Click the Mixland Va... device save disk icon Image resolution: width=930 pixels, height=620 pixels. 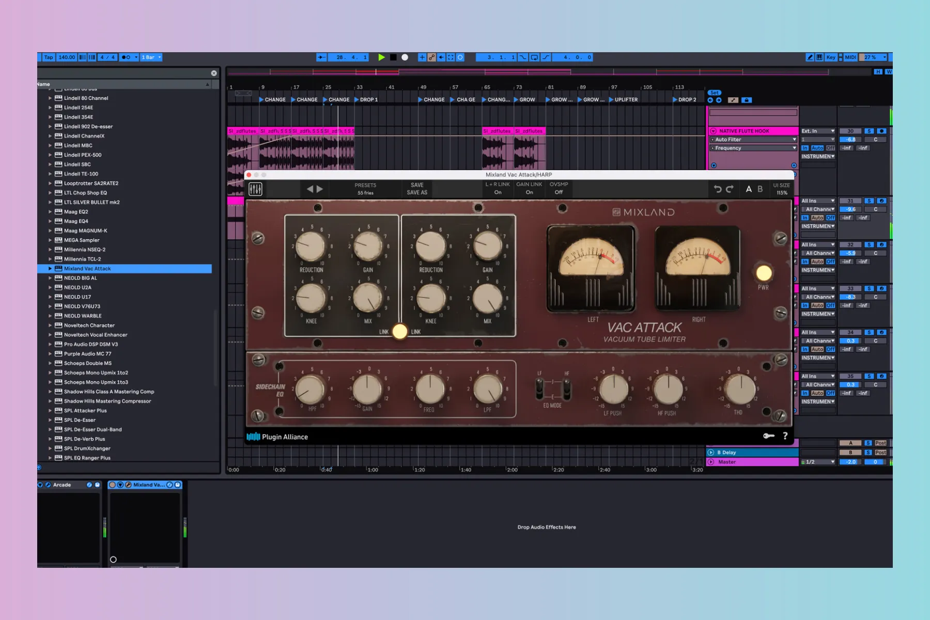coord(178,485)
